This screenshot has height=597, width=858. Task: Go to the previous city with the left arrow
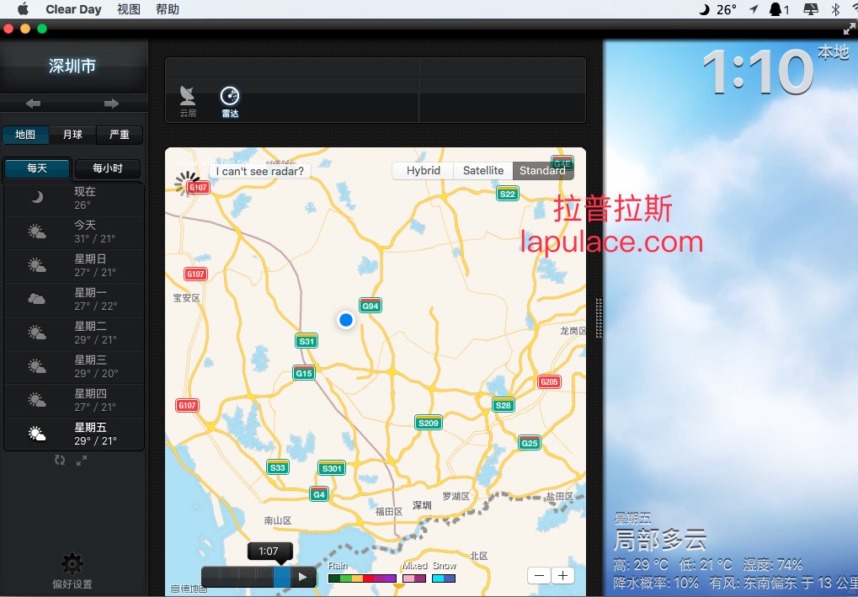coord(34,104)
